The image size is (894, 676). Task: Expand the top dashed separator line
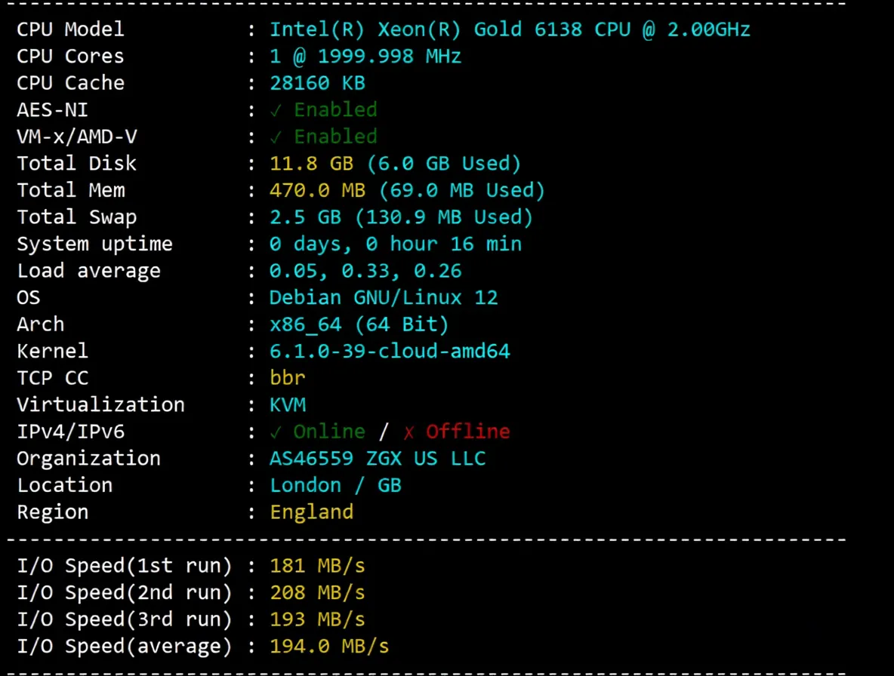(x=423, y=6)
